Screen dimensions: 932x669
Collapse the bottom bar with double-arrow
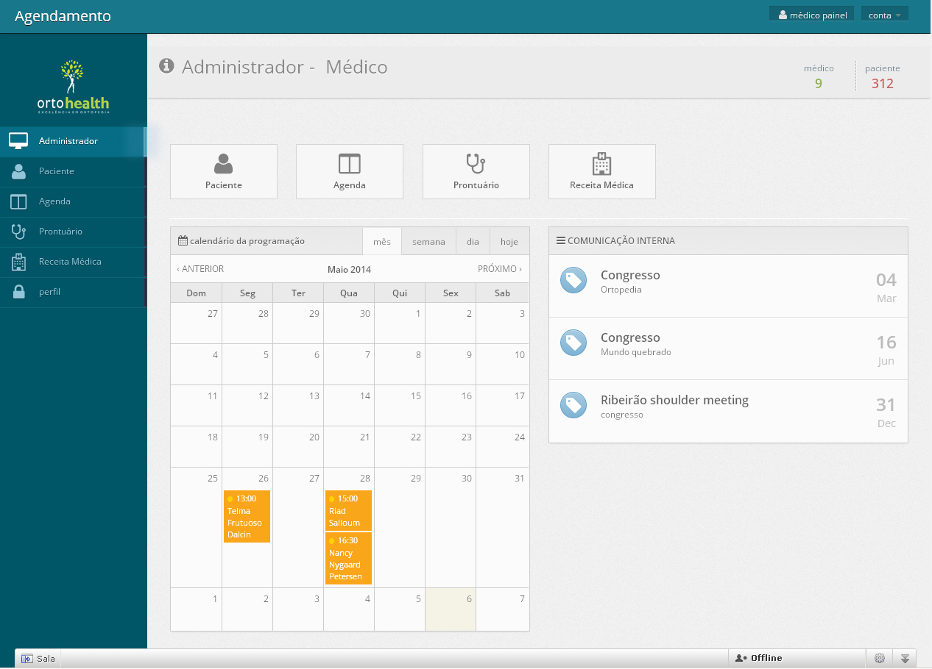(905, 658)
